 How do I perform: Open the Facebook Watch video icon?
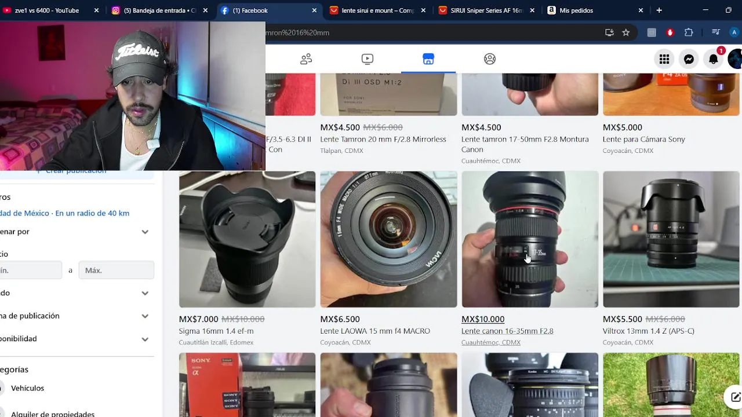coord(368,59)
